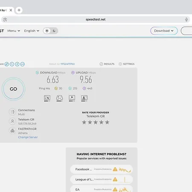Click the gaming controller experience icon
The width and height of the screenshot is (192, 192).
59,98
